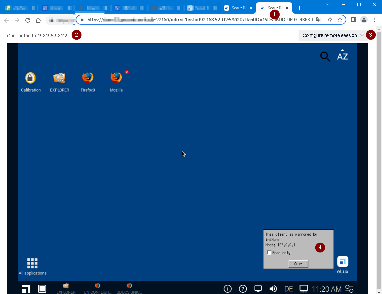Open the help question mark icon
382x294 pixels.
243,289
